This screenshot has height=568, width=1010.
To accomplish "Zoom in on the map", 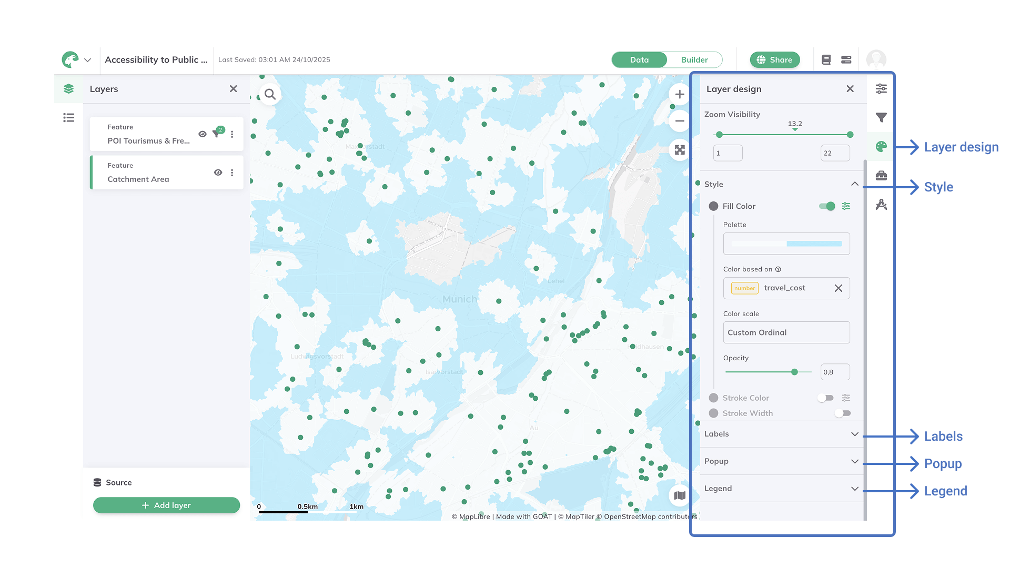I will [x=680, y=95].
